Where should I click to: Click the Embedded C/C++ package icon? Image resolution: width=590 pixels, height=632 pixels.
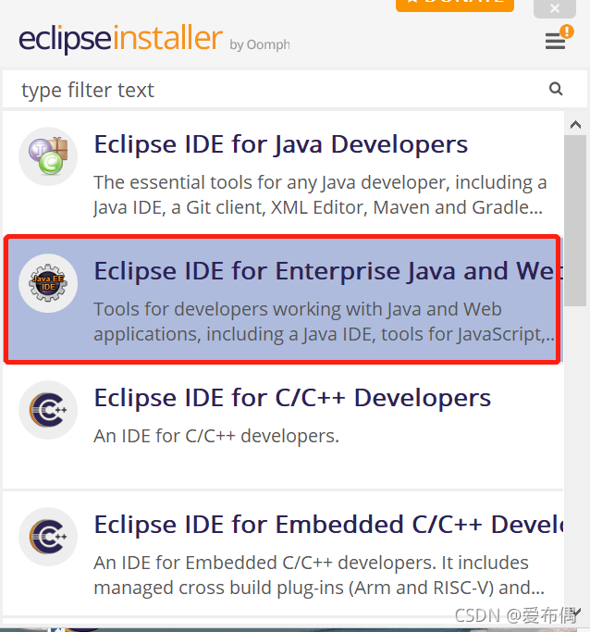point(48,537)
